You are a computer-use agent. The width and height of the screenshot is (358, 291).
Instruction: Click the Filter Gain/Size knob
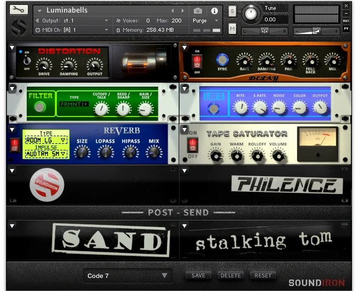click(x=145, y=109)
